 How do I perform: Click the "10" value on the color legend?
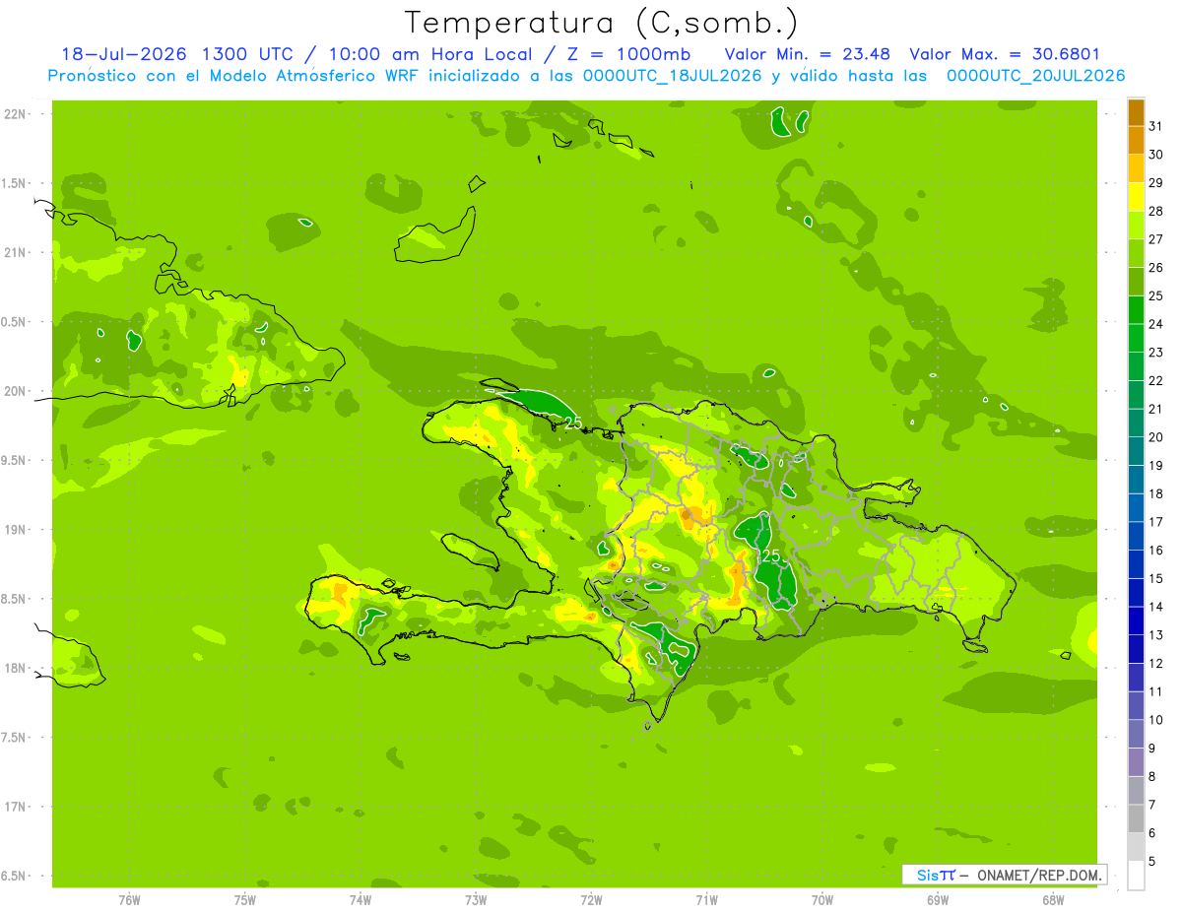point(1155,720)
